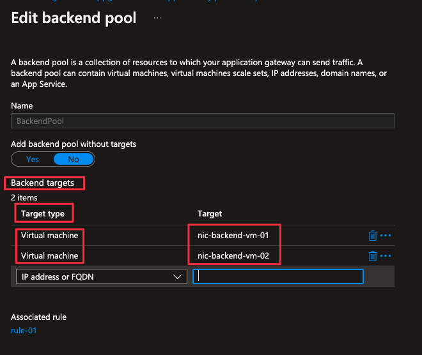
Task: Open more options for nic-backend-vm-02 row
Action: (386, 256)
